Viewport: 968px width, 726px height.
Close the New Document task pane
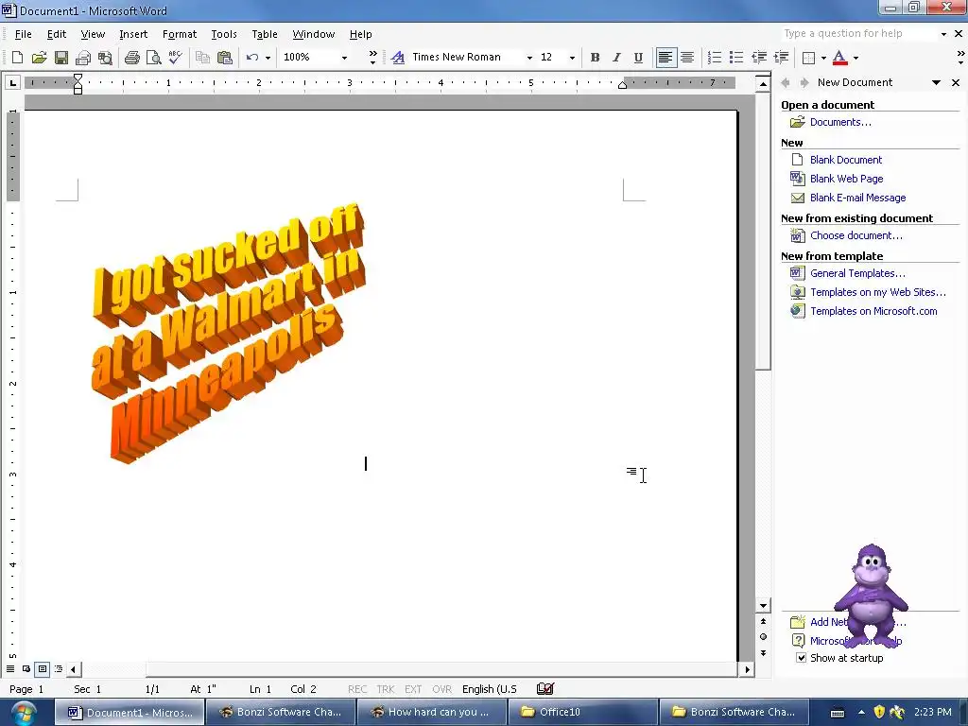pyautogui.click(x=956, y=82)
